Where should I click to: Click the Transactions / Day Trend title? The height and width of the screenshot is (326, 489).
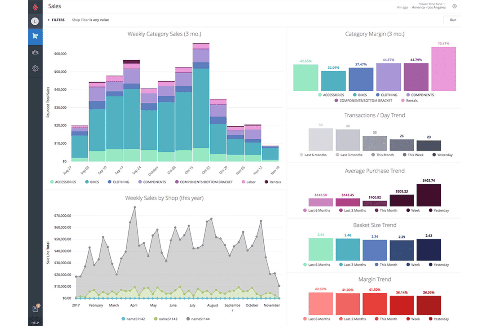click(x=375, y=115)
